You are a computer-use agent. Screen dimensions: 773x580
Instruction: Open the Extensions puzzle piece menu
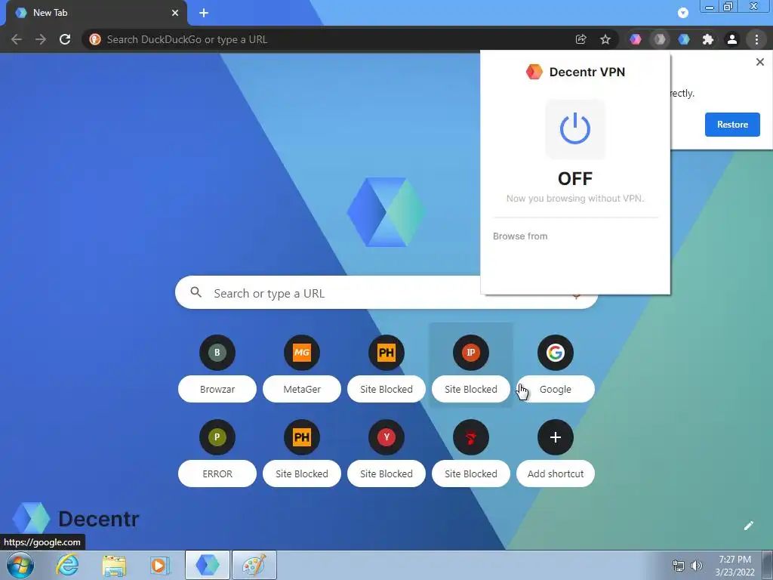point(708,39)
